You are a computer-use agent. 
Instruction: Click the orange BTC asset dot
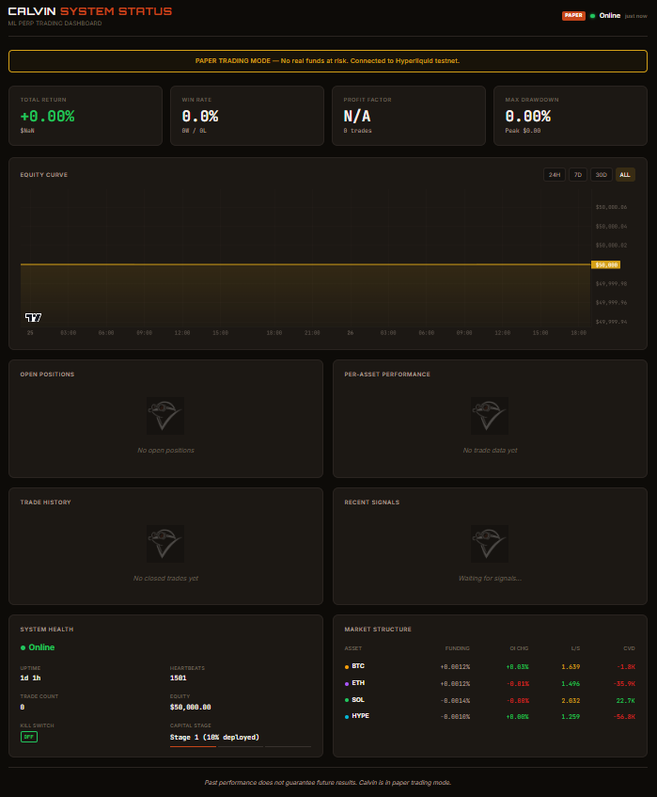(347, 667)
